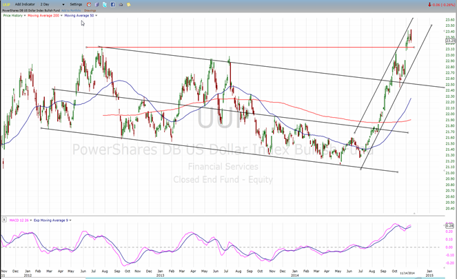Open the Add Indicator menu
This screenshot has width=457, height=279.
point(25,4)
